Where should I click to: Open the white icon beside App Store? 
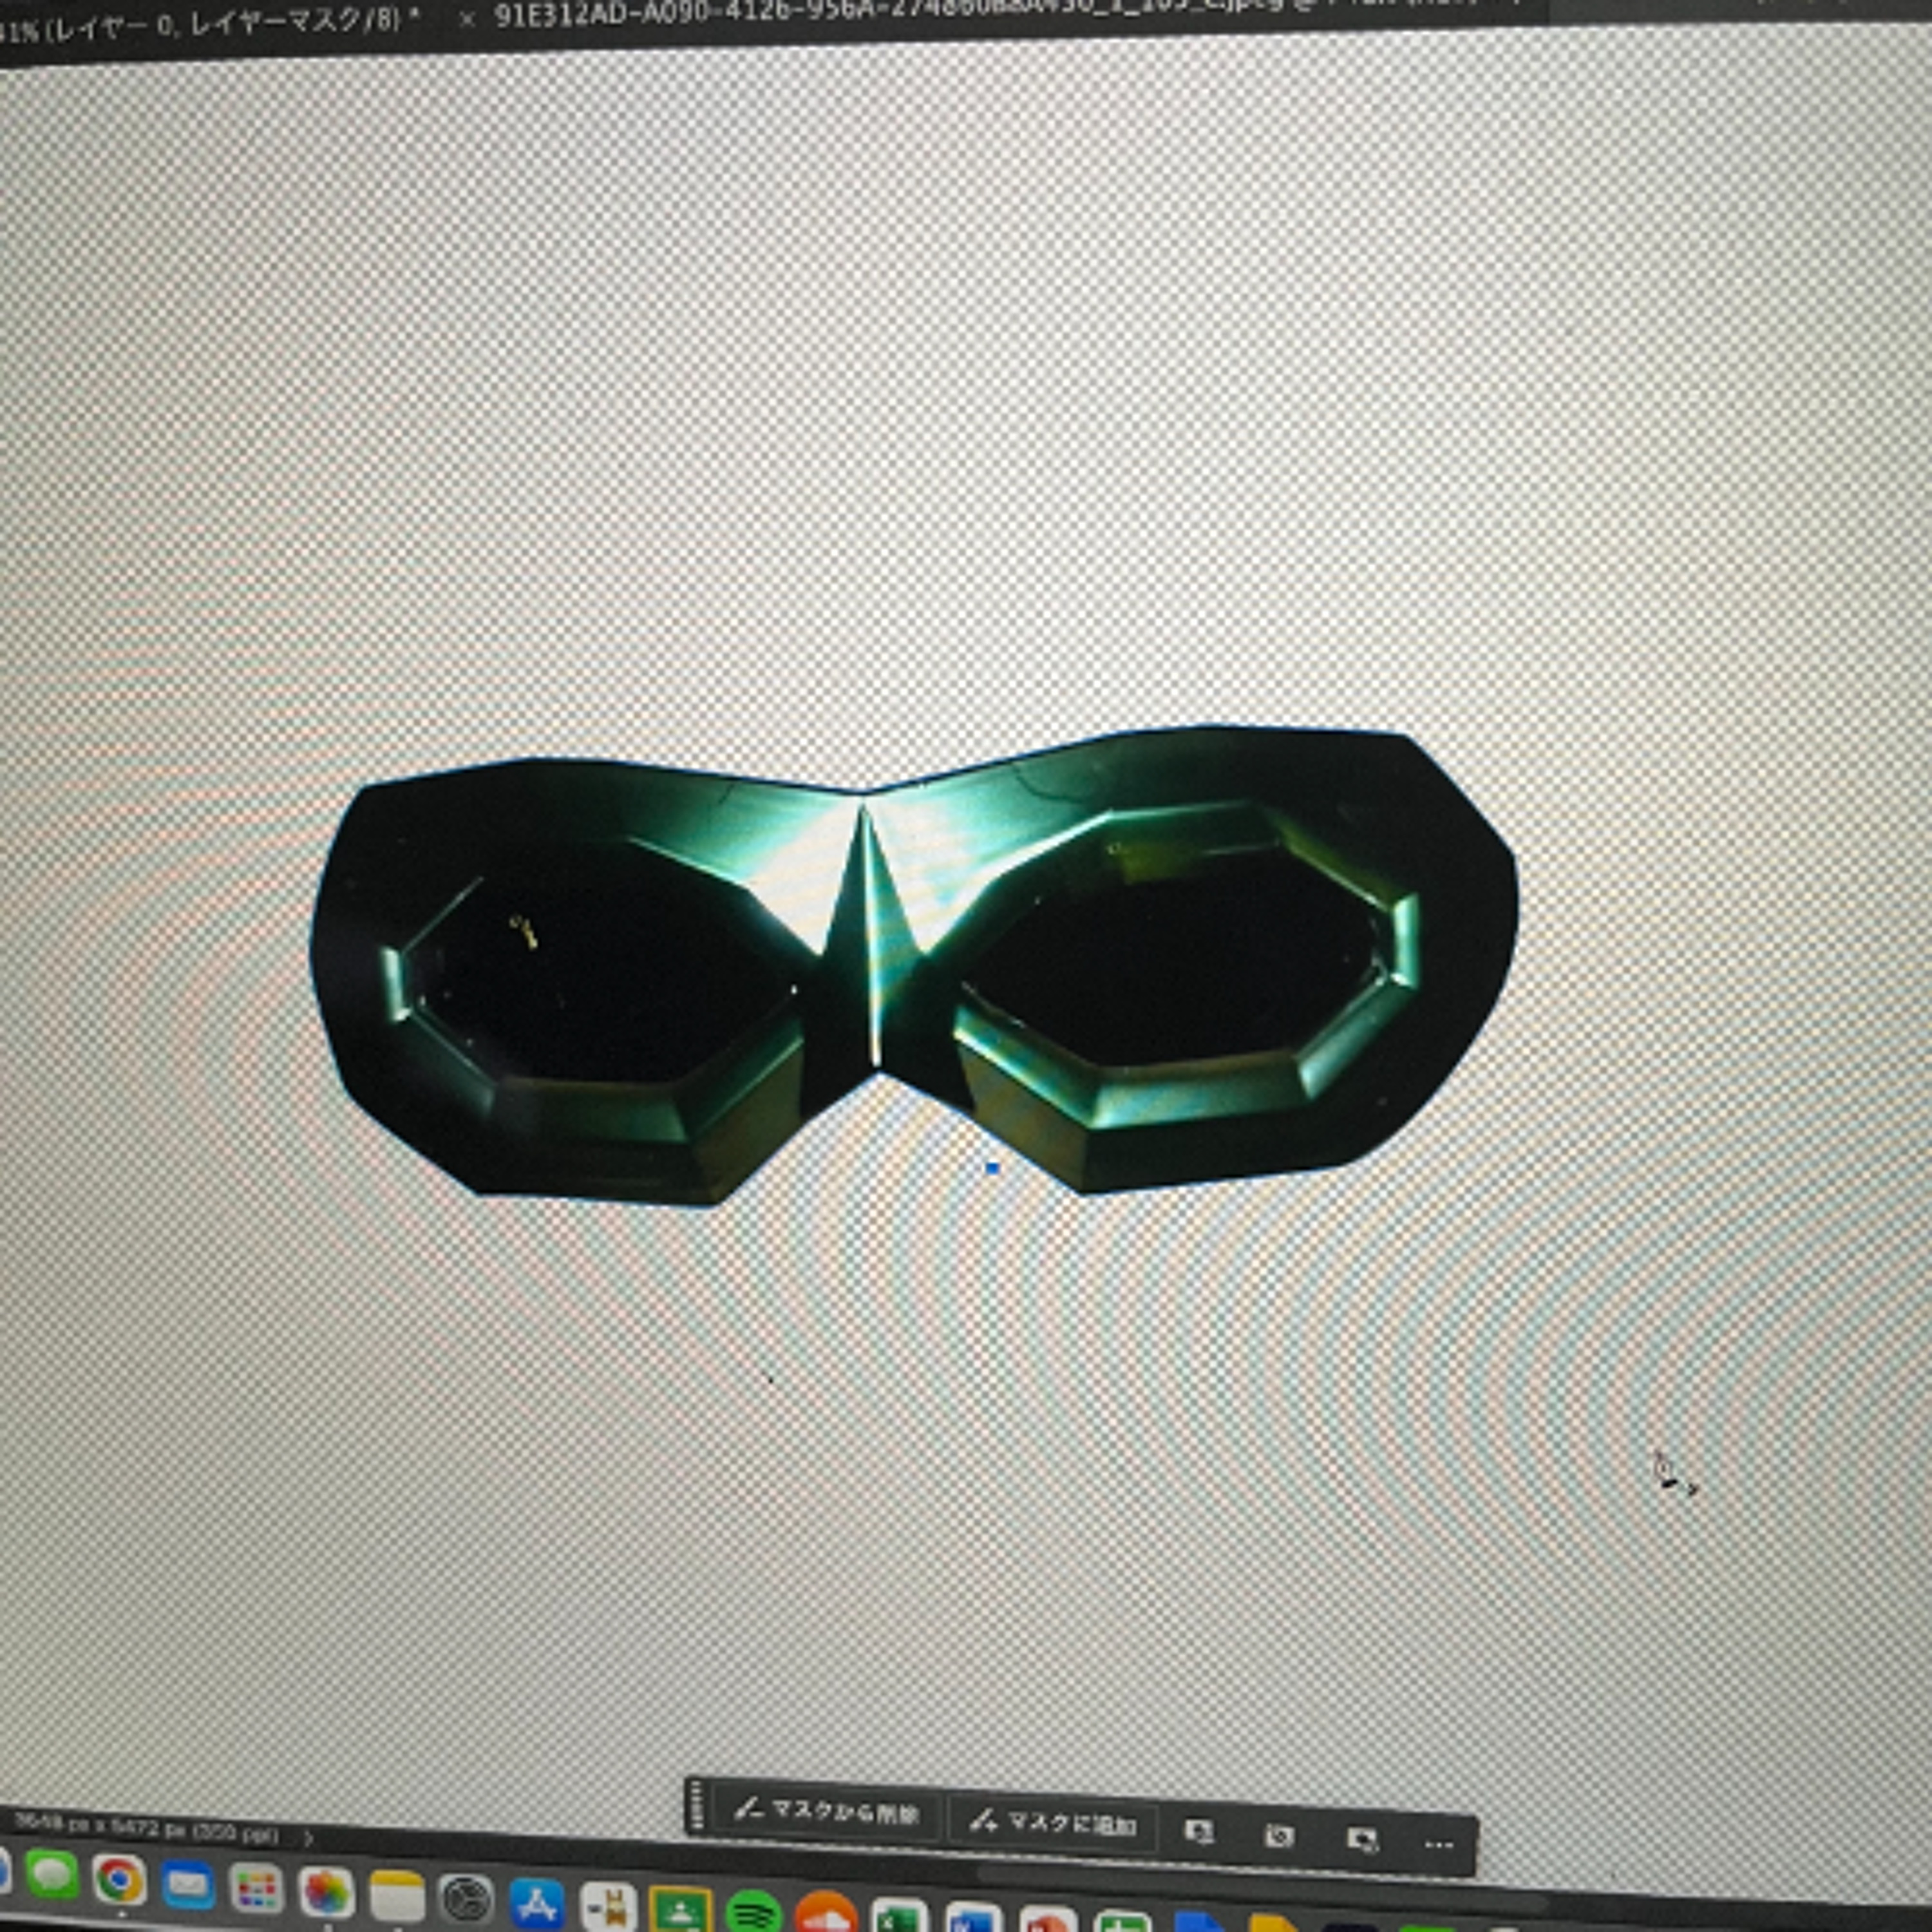[609, 1906]
